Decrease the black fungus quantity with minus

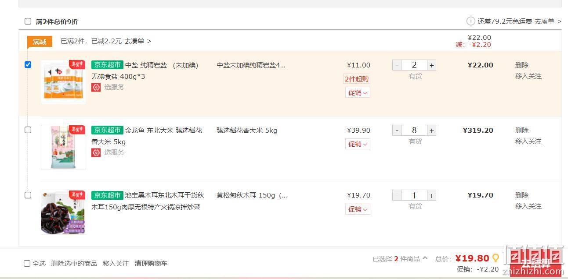pos(397,195)
